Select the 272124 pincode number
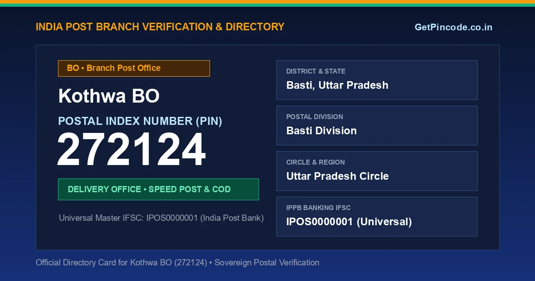The image size is (535, 281). tap(132, 150)
